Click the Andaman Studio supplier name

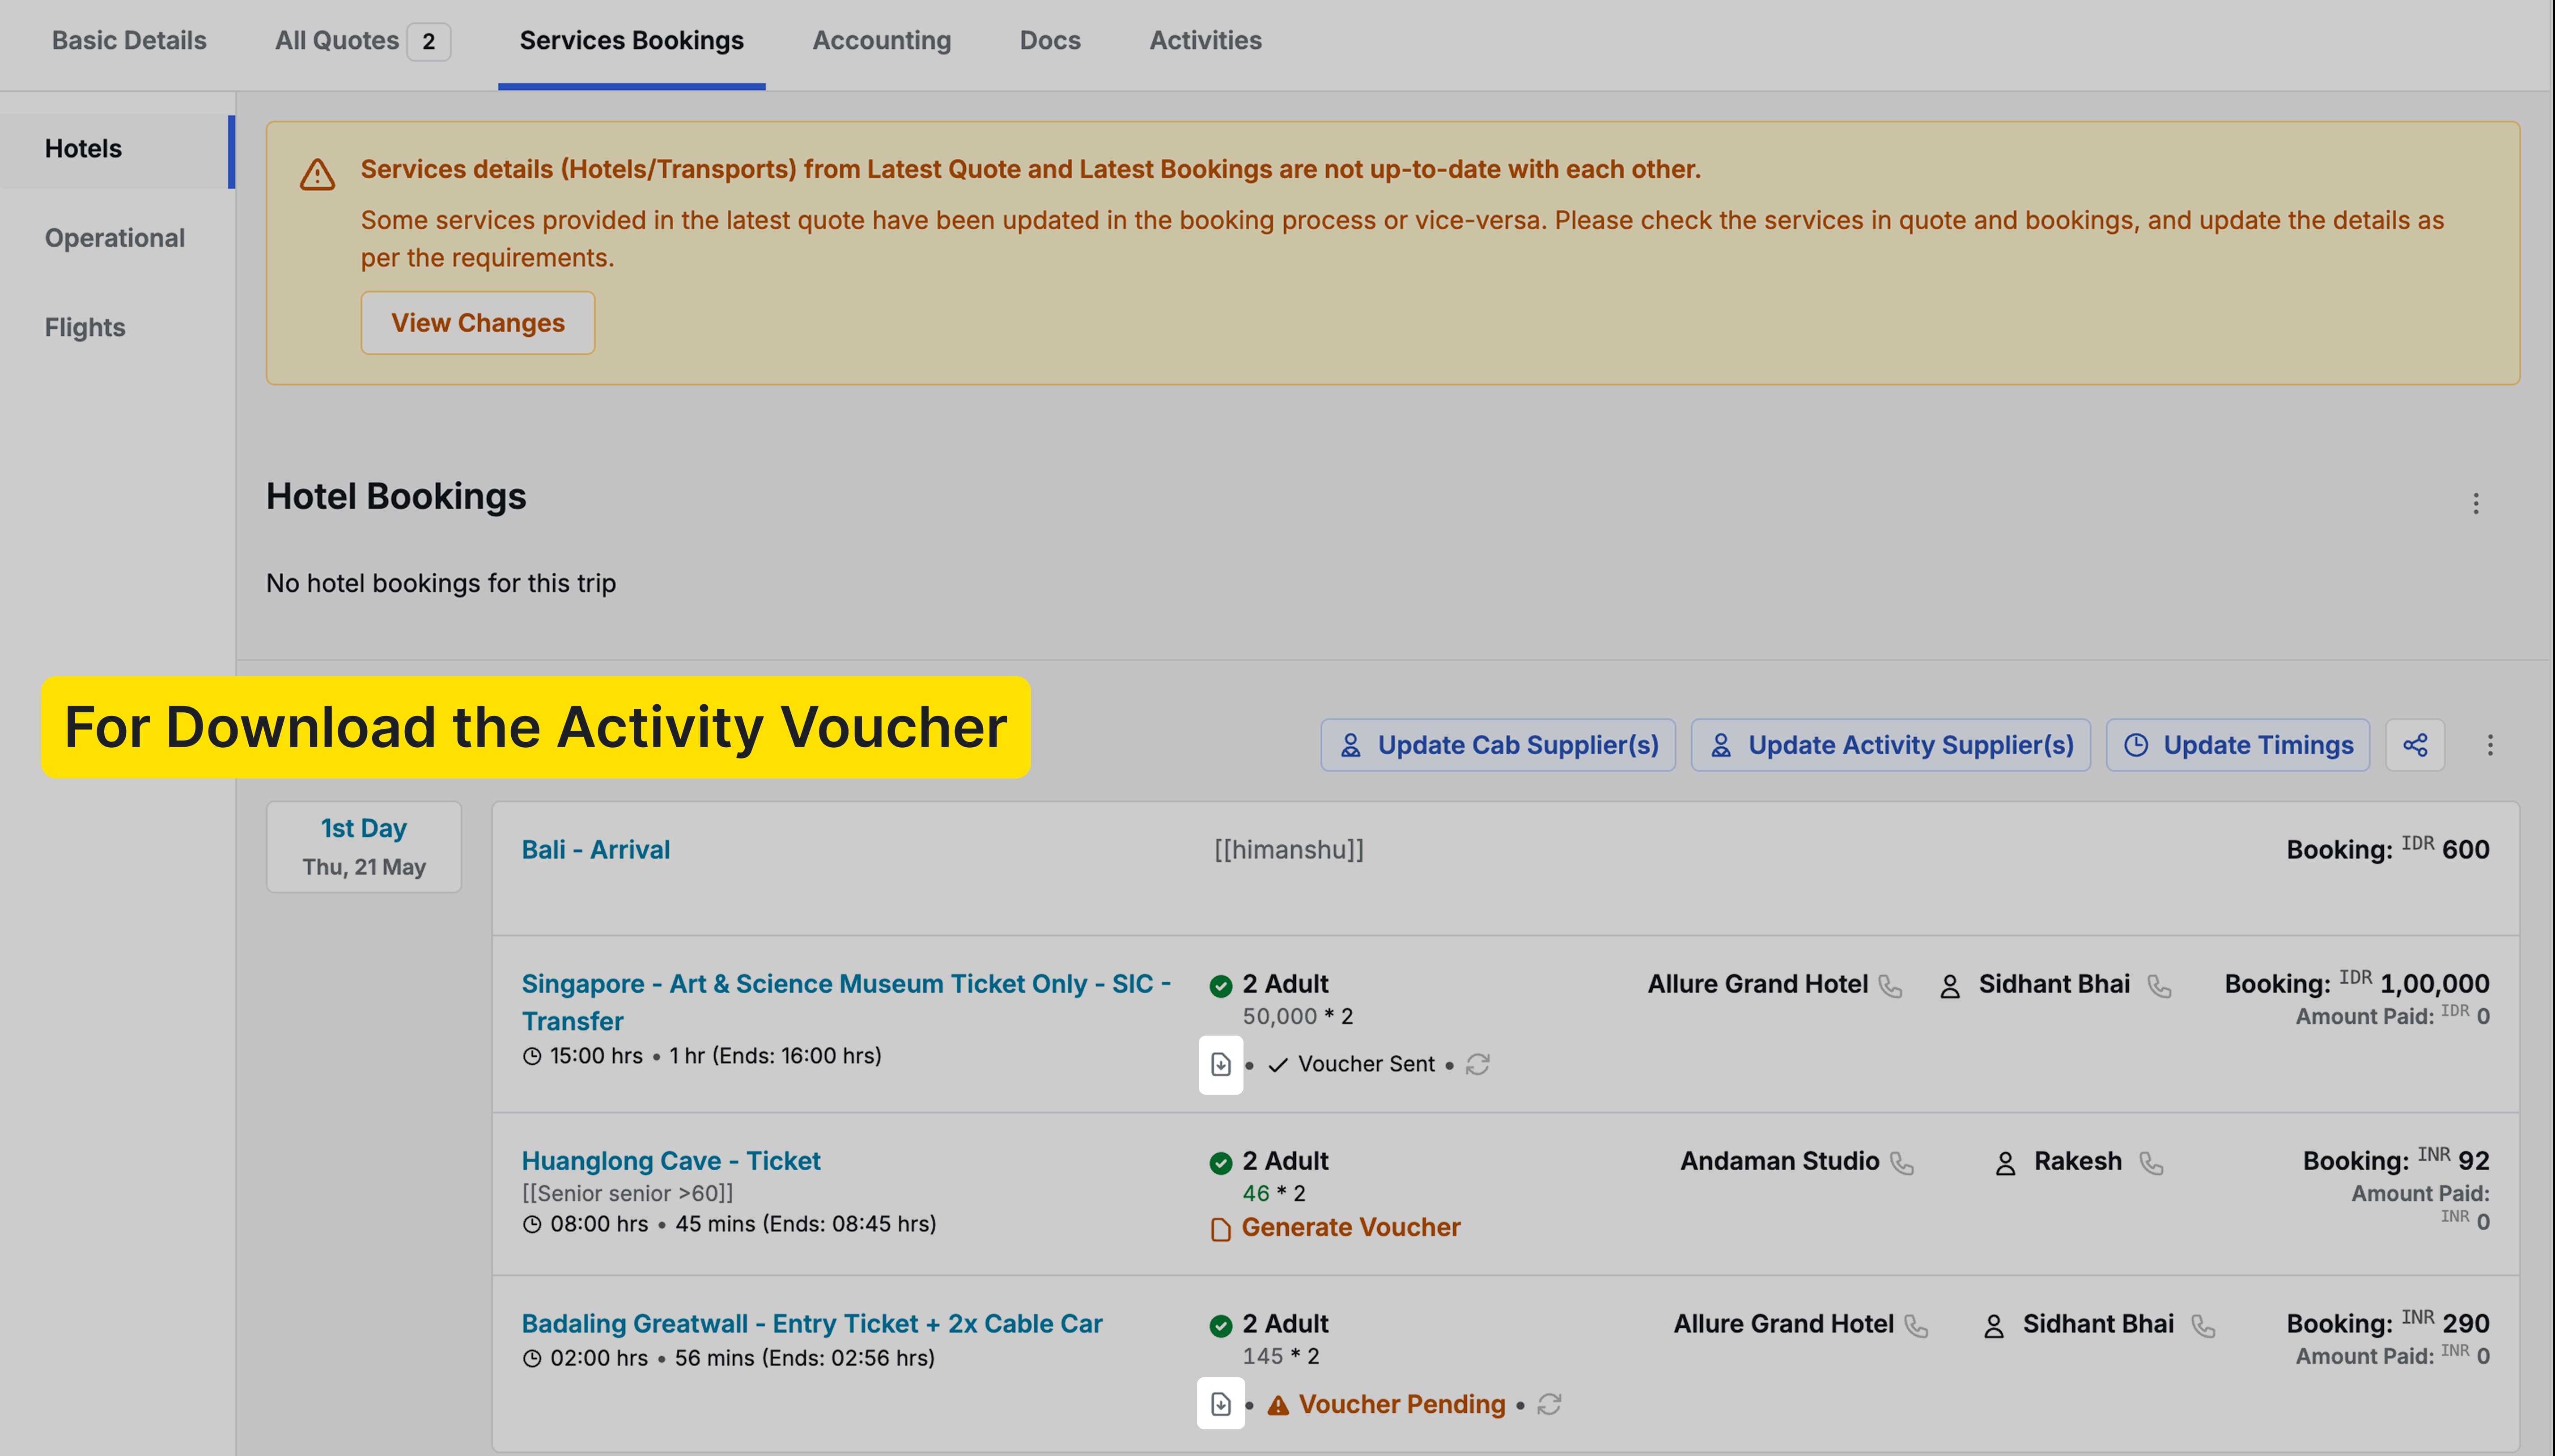pos(1779,1161)
